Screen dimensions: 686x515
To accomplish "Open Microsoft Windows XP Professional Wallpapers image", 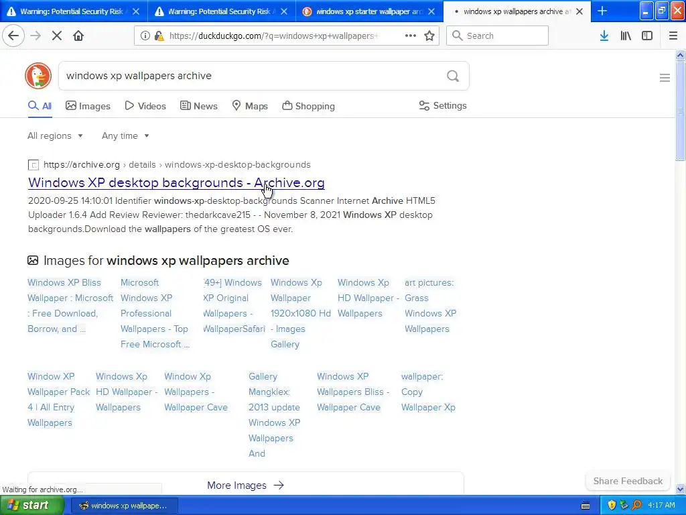I will pos(155,314).
